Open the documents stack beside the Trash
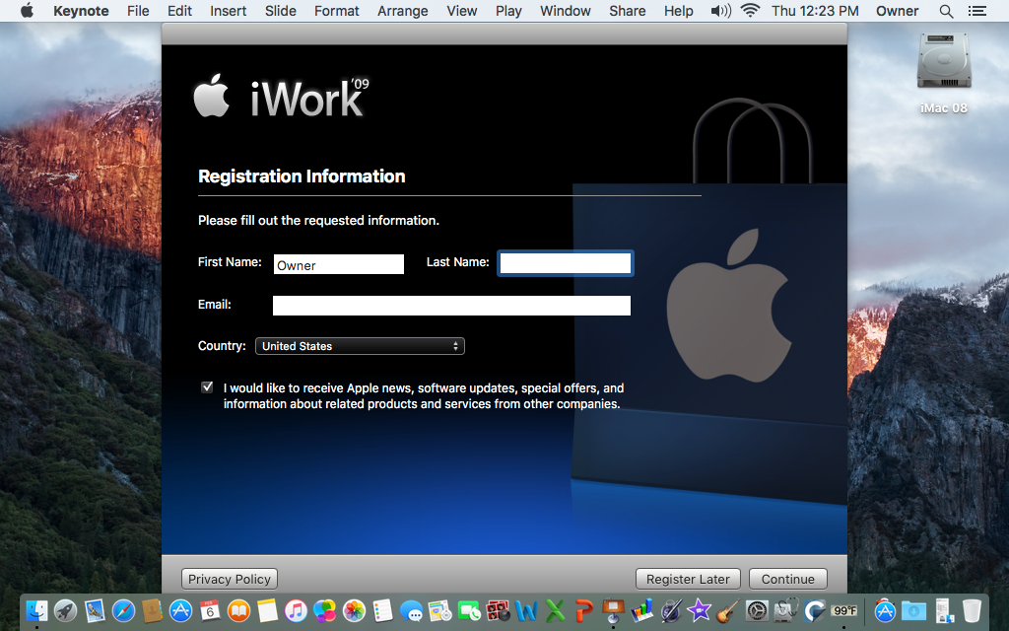This screenshot has height=631, width=1009. click(x=943, y=610)
